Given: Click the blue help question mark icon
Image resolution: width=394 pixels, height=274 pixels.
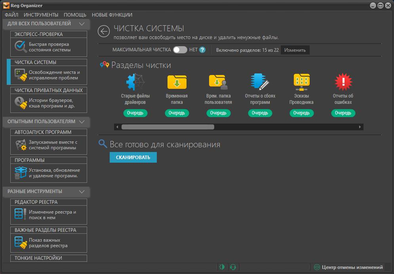Looking at the screenshot, I should (202, 50).
